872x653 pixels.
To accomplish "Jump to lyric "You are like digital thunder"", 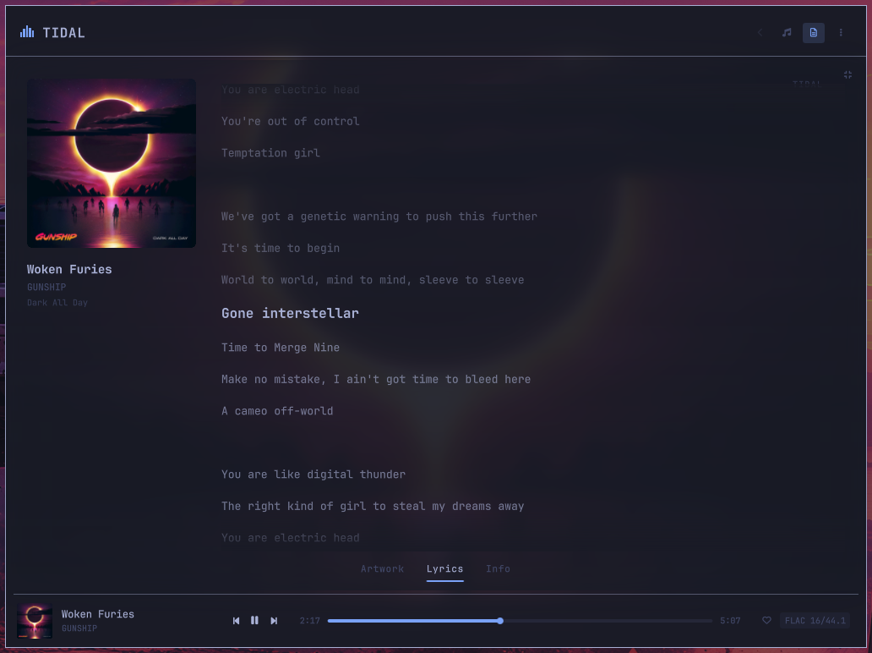I will click(x=313, y=475).
